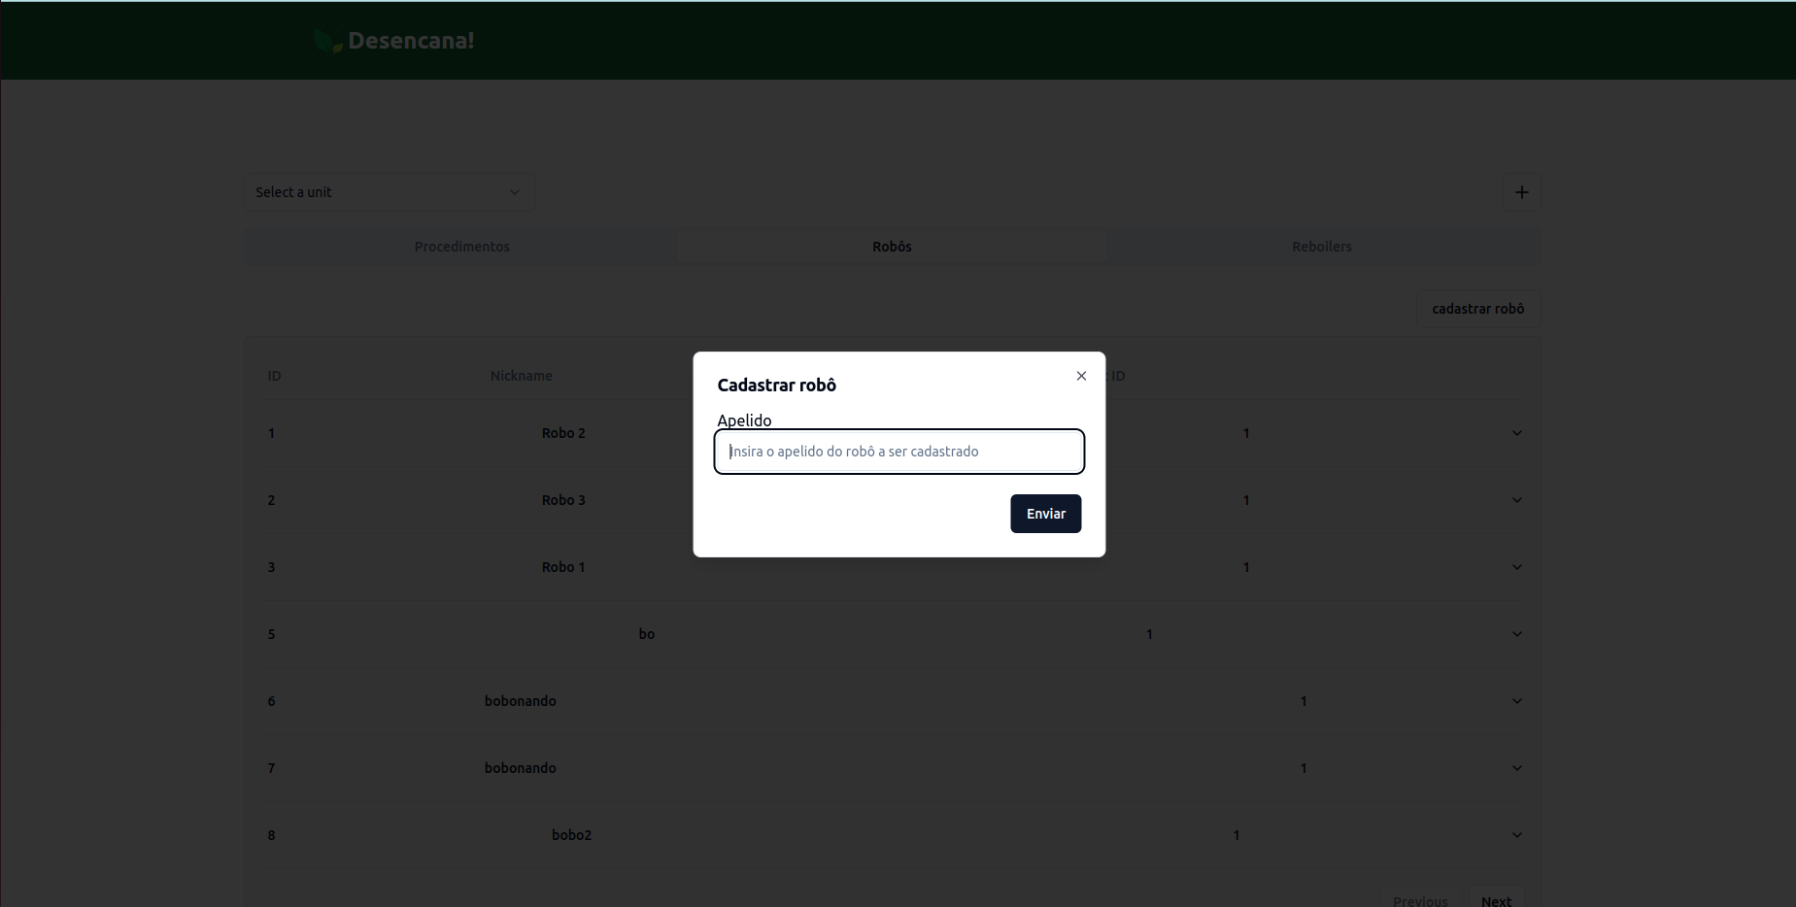The height and width of the screenshot is (907, 1796).
Task: Submit with the Enviar button
Action: pyautogui.click(x=1046, y=514)
